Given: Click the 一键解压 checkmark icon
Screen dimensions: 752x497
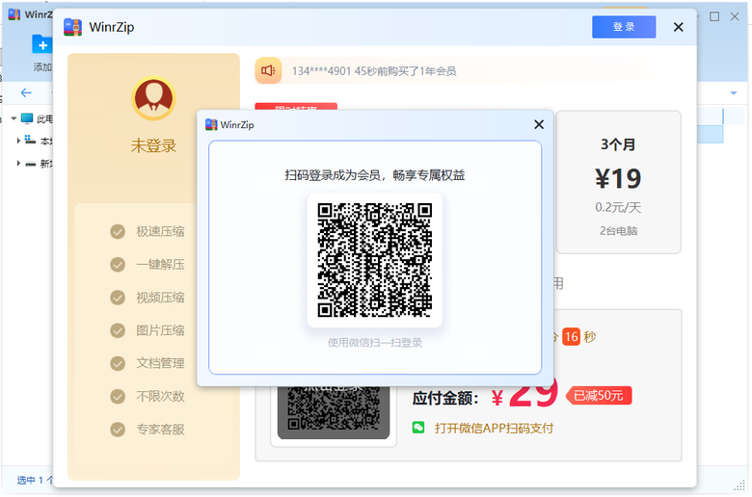Looking at the screenshot, I should pyautogui.click(x=118, y=265).
